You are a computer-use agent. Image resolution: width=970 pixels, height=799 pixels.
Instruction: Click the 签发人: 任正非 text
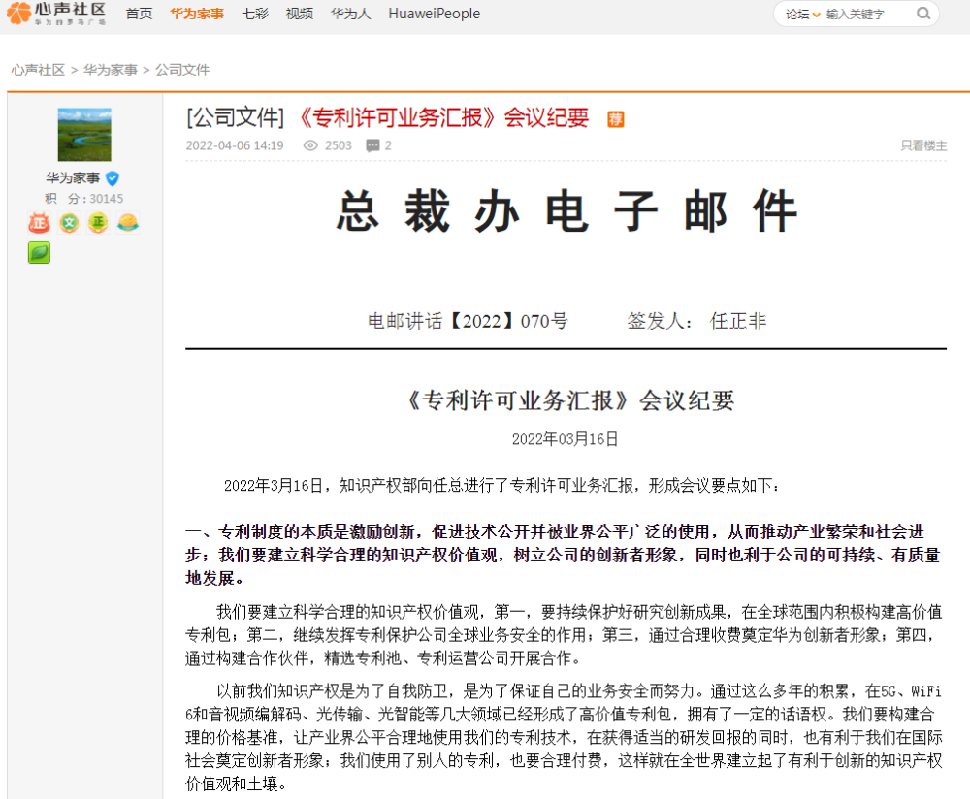695,322
